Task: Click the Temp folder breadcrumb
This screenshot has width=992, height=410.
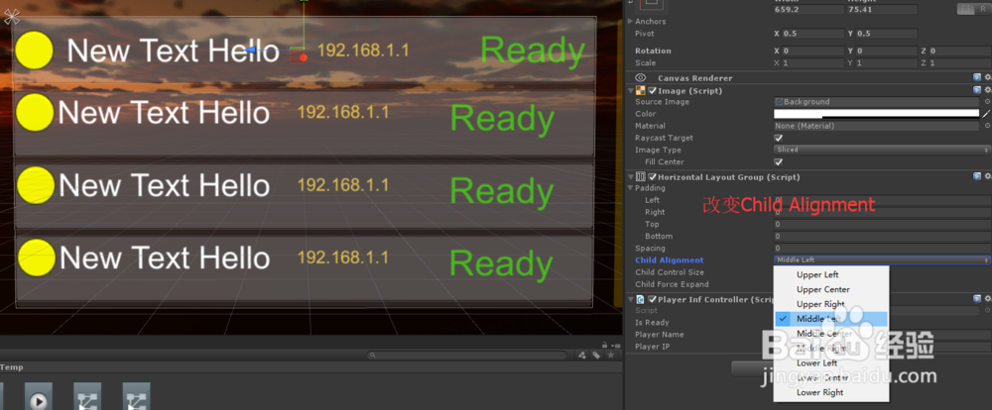Action: [11, 367]
